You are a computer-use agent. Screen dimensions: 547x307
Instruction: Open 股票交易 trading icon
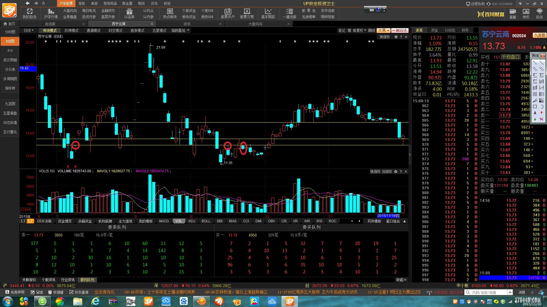(x=247, y=13)
